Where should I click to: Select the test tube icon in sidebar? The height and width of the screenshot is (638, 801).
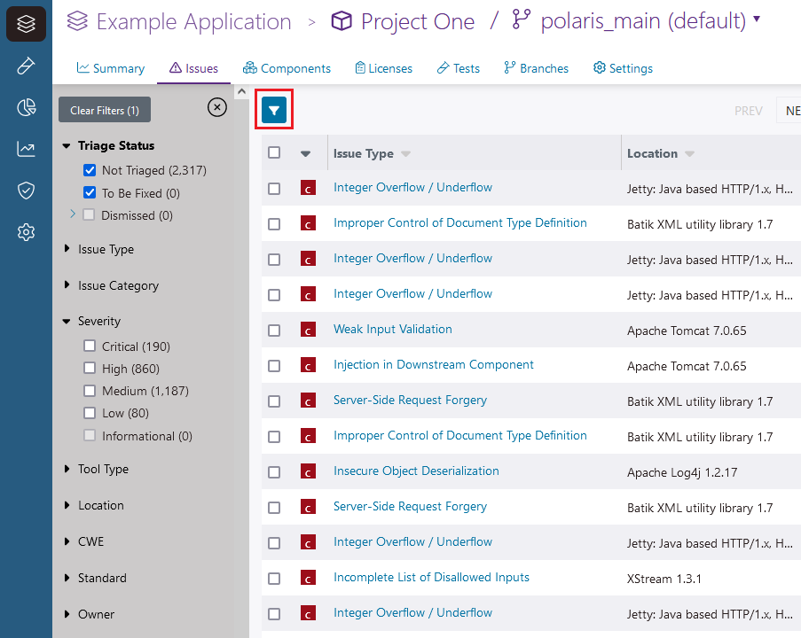pos(26,66)
